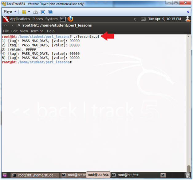The height and width of the screenshot is (180, 193).
Task: Minimize the VMware Player window
Action: click(169, 3)
